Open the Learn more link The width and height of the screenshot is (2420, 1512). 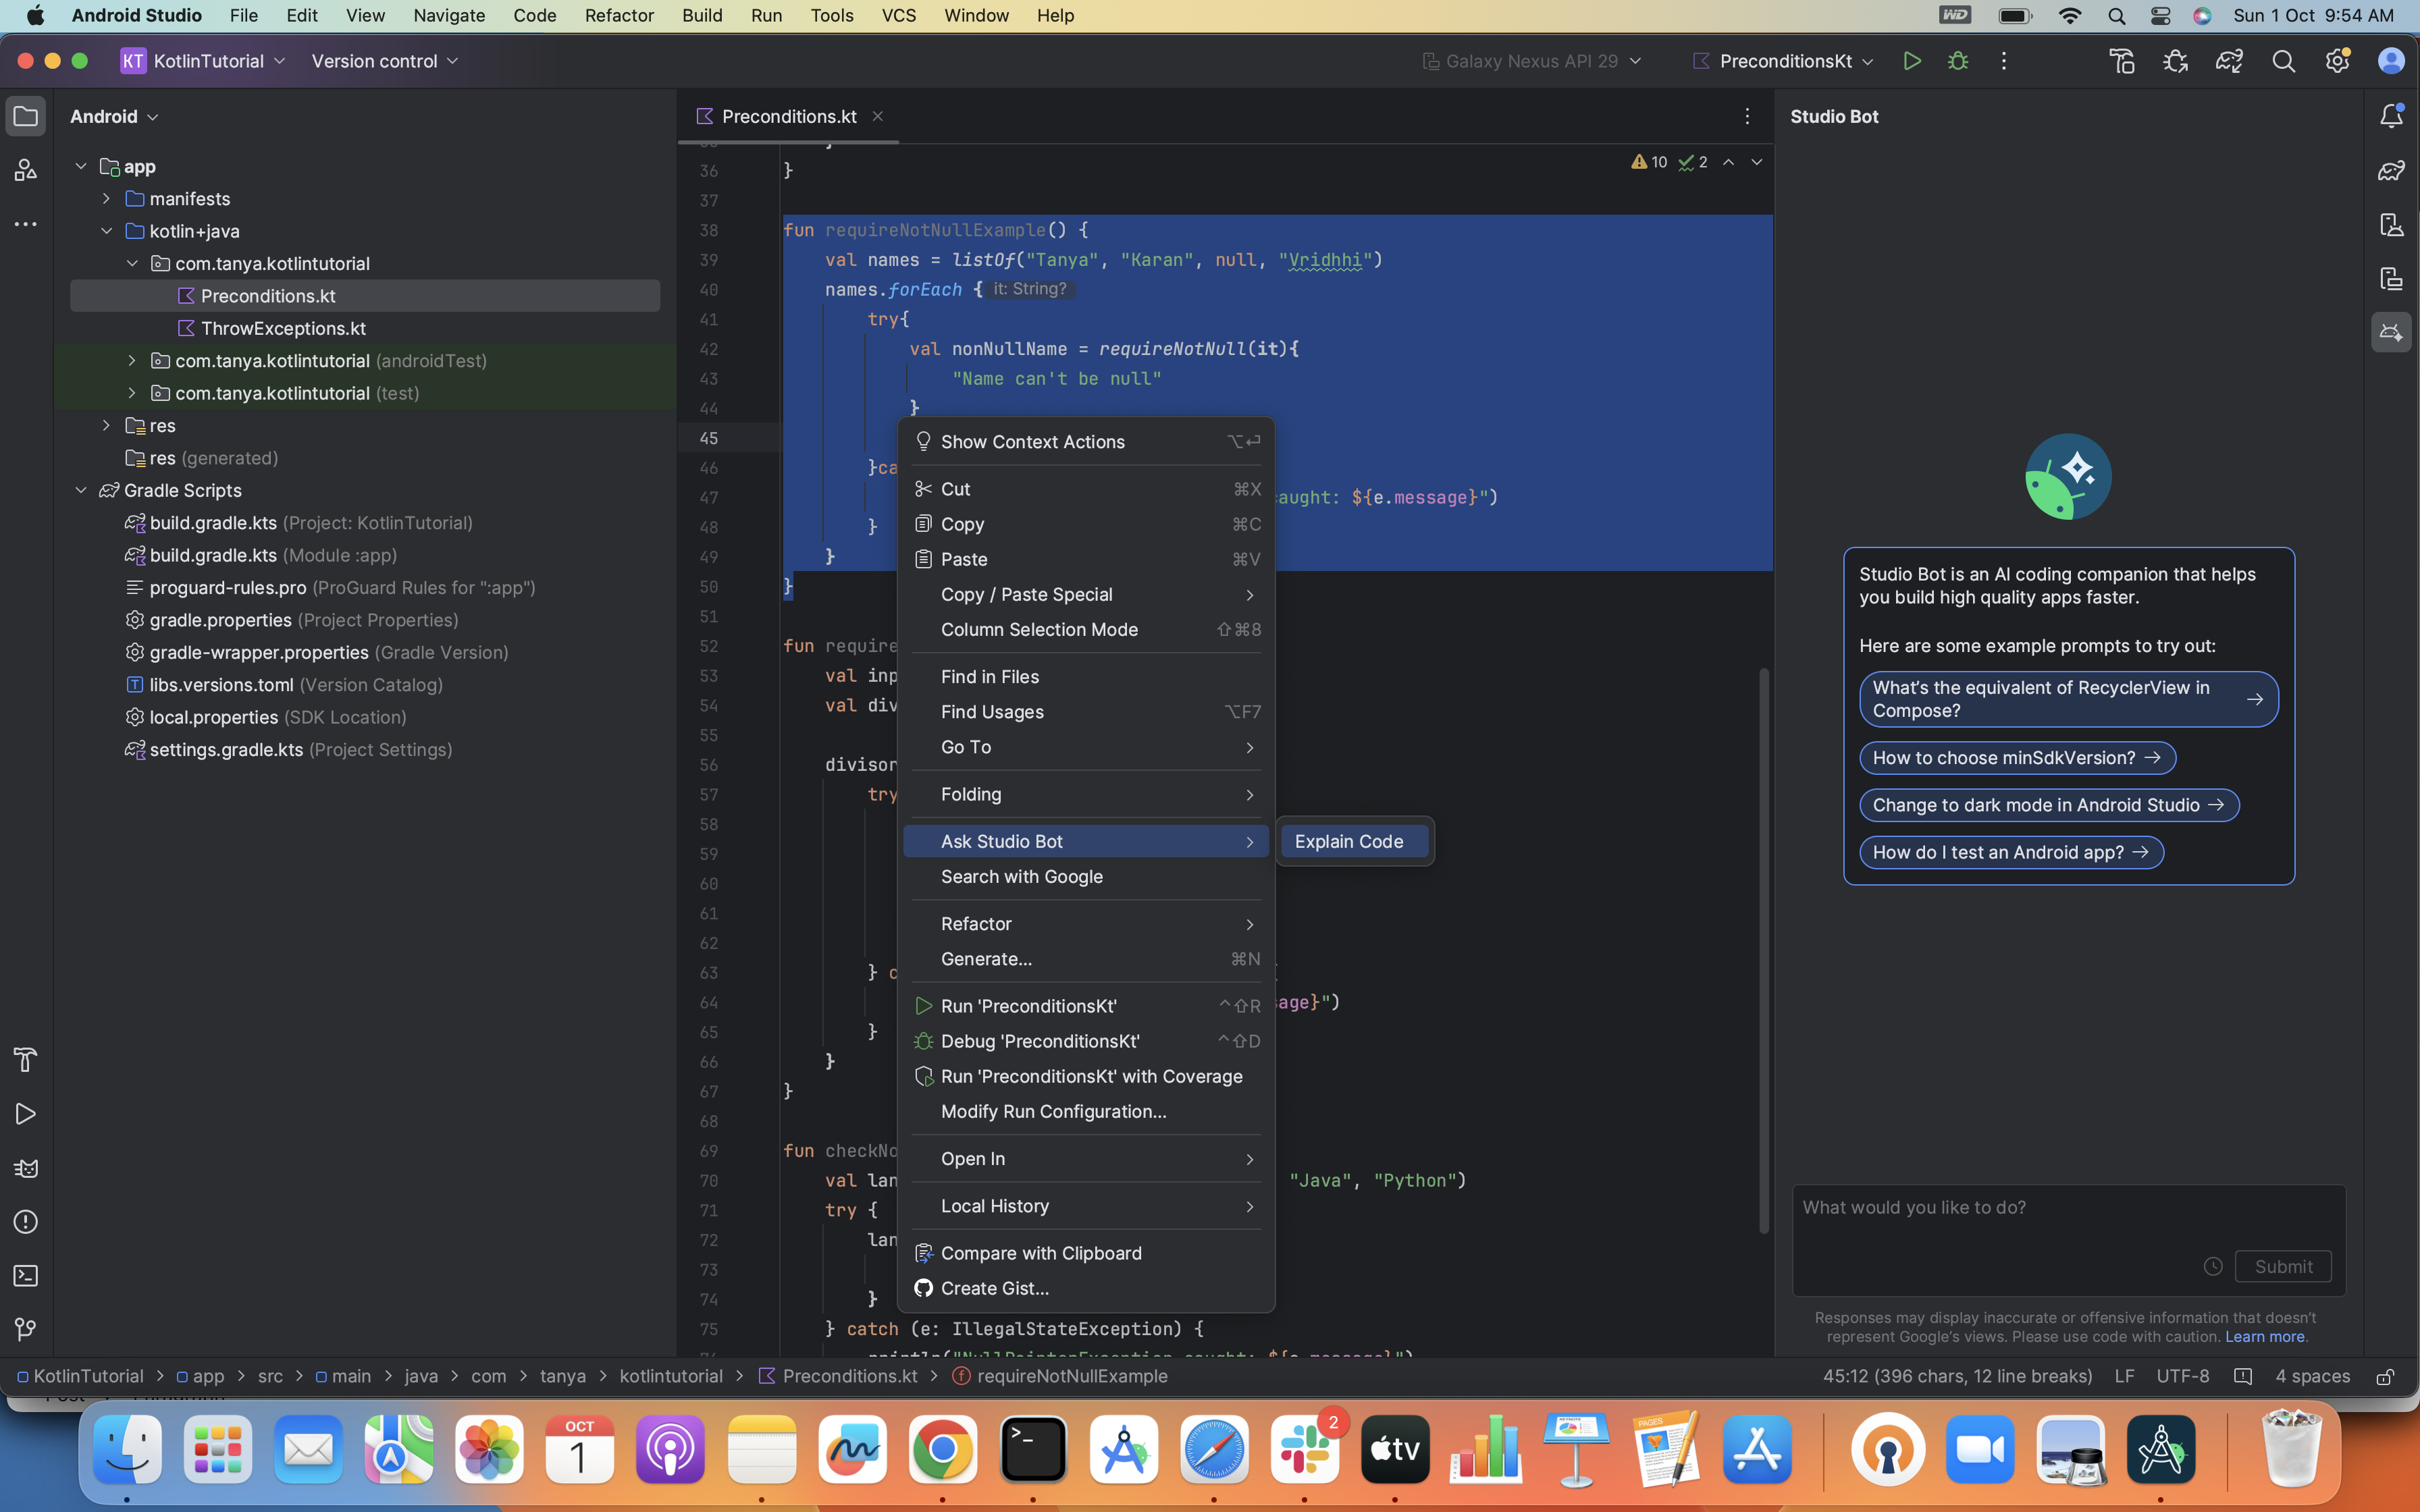point(2265,1336)
